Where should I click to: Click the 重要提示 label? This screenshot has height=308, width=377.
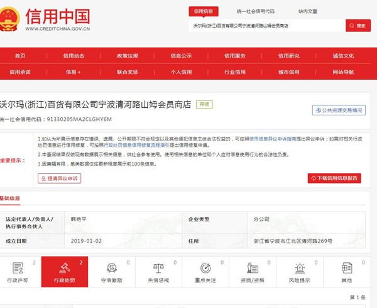pyautogui.click(x=13, y=161)
